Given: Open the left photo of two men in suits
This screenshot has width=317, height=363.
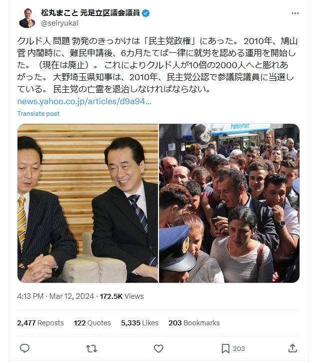Looking at the screenshot, I should pos(87,203).
